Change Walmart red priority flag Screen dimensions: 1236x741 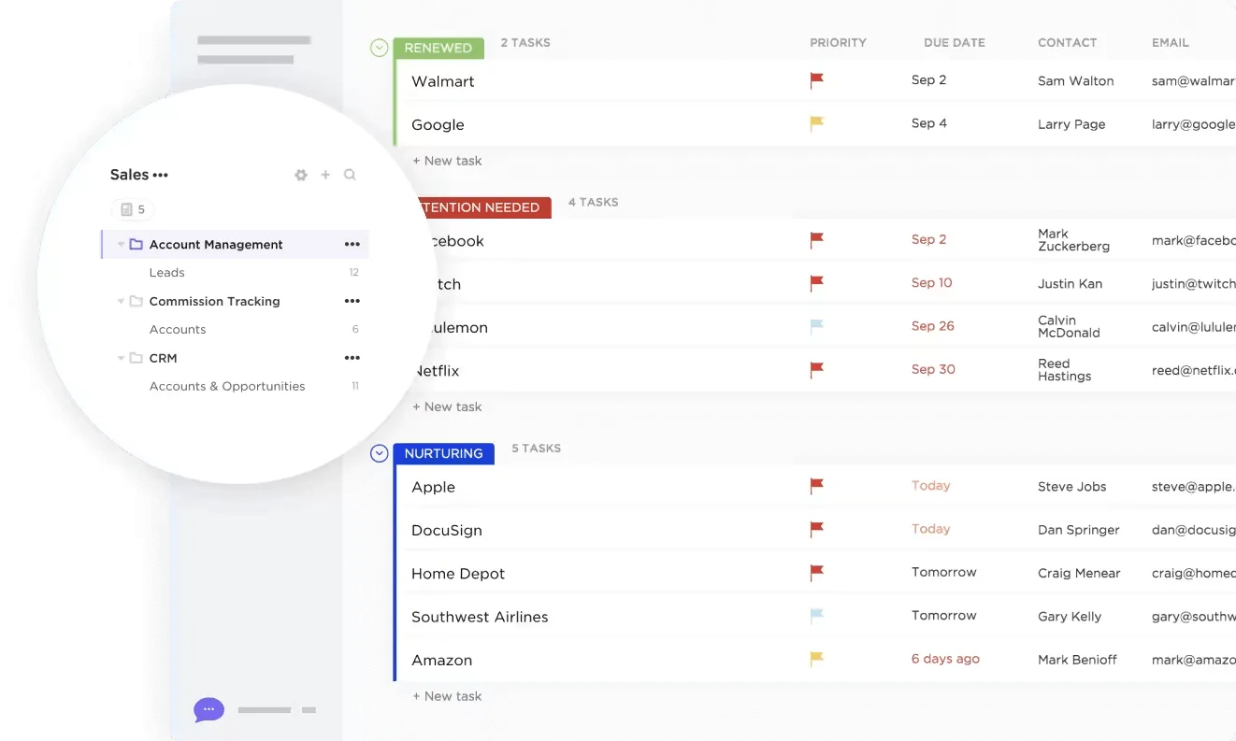(x=816, y=81)
